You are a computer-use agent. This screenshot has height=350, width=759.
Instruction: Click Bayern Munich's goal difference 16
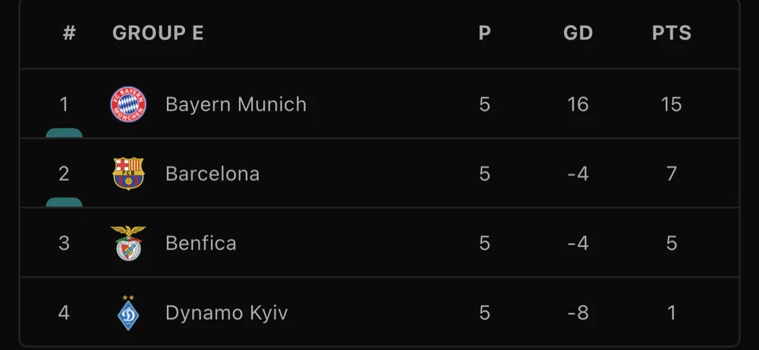(578, 104)
